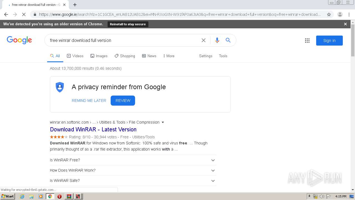Expand the Is WinRAR Safe? question

(x=133, y=181)
